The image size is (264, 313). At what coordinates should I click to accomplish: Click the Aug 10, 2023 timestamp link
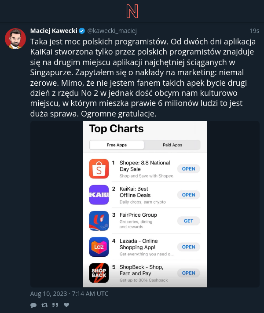pos(69,294)
